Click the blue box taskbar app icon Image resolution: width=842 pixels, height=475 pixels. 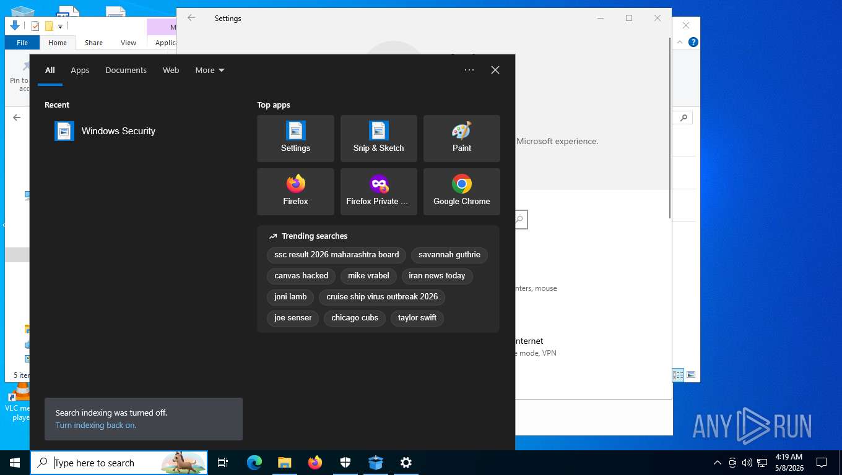pyautogui.click(x=376, y=463)
